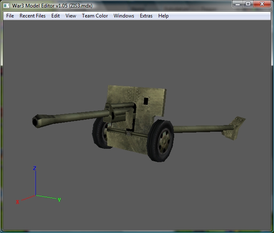Click the window title text ZIS3.mdx
This screenshot has height=233, width=274.
(81, 6)
